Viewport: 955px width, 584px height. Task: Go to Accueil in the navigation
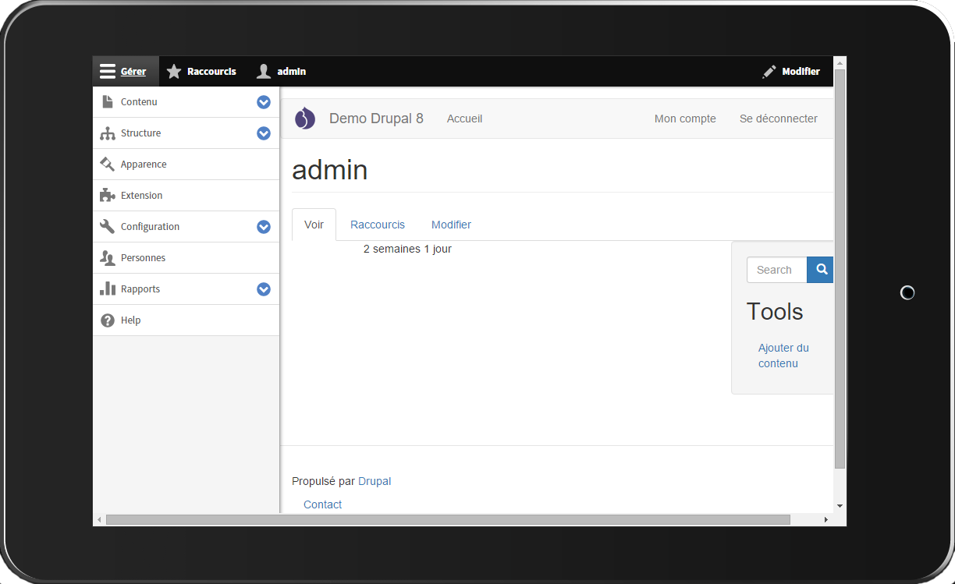tap(464, 119)
